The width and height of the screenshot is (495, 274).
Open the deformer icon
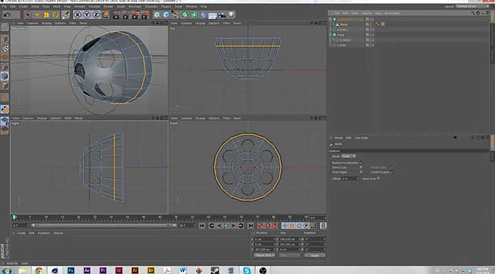coord(203,14)
